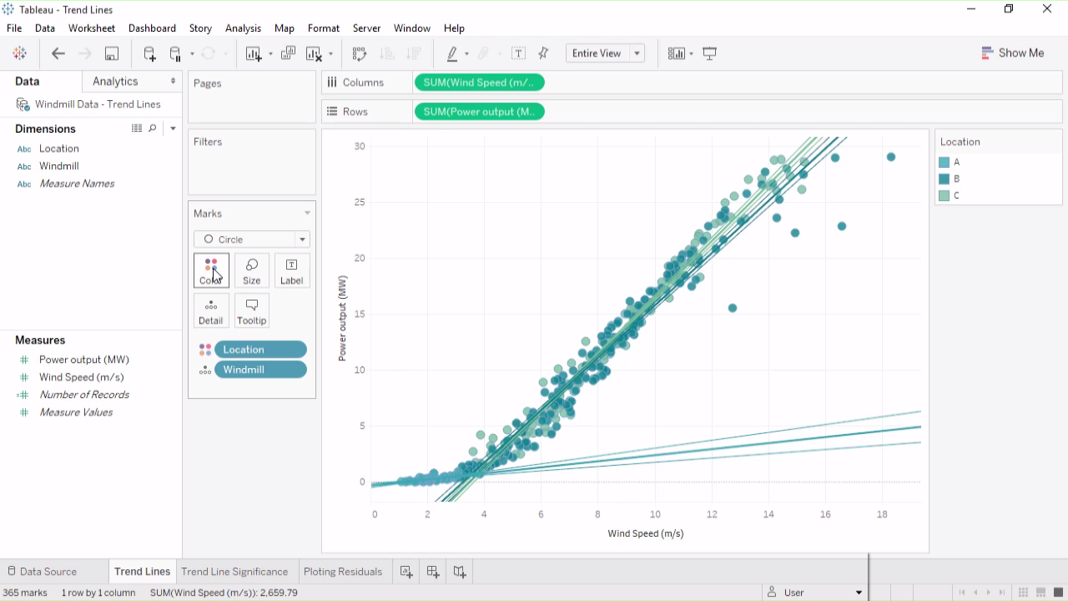Click the New Worksheet toolbar icon
Viewport: 1068px width, 601px height.
click(x=254, y=53)
